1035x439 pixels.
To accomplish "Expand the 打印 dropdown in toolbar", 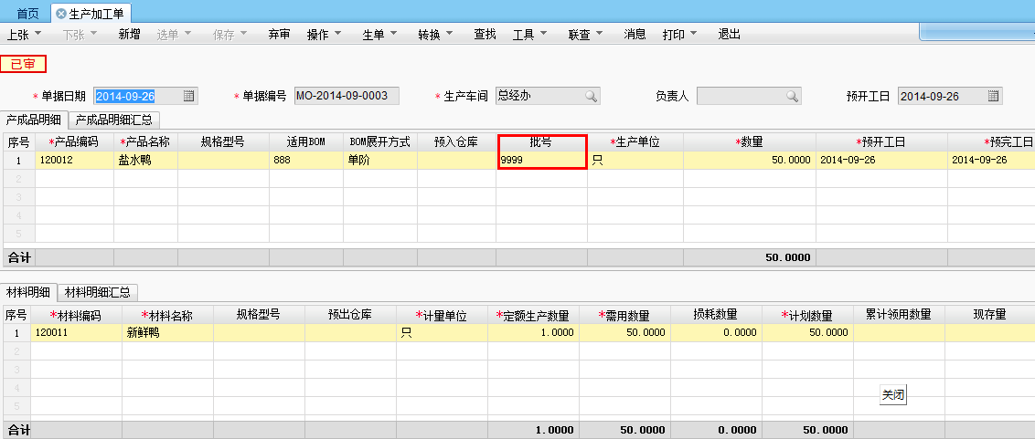I will (679, 35).
